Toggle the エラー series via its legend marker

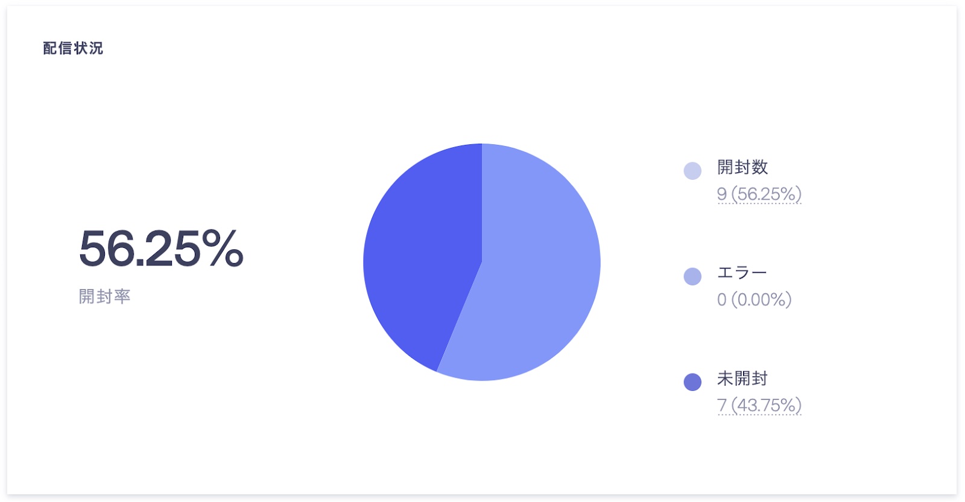[x=692, y=276]
